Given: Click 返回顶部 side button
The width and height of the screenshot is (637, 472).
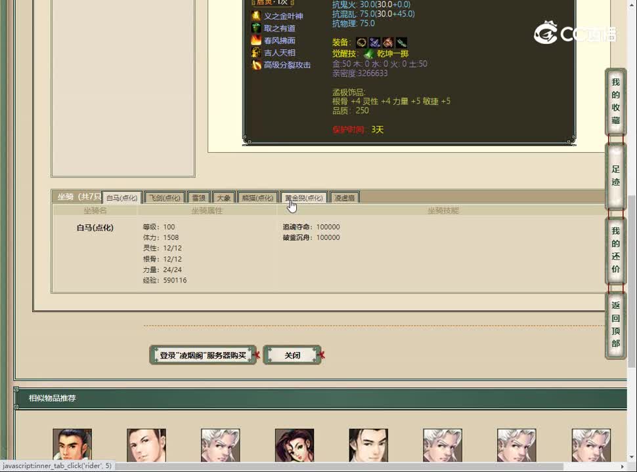Looking at the screenshot, I should (615, 324).
